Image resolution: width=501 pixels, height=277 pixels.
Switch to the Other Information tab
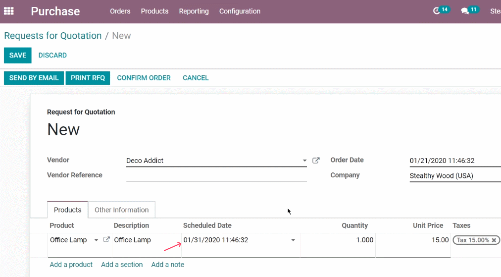122,210
